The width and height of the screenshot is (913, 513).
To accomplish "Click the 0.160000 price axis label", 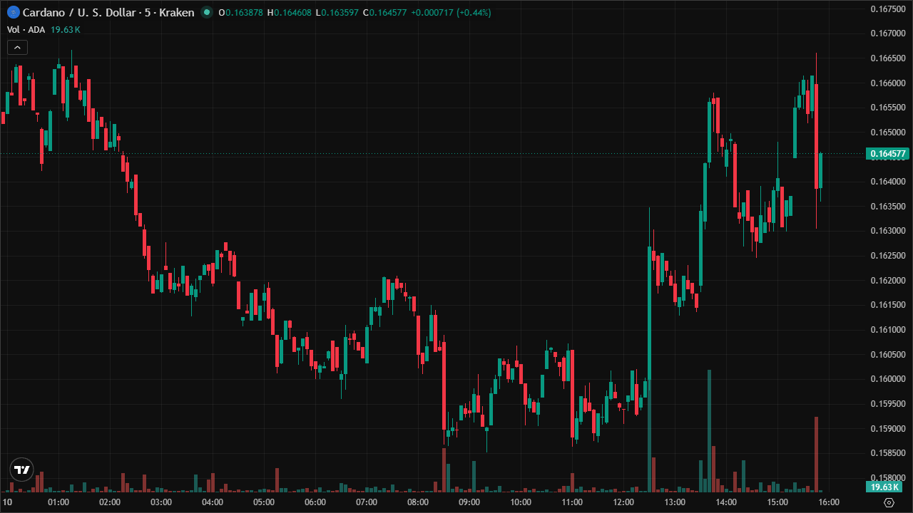I will (888, 379).
